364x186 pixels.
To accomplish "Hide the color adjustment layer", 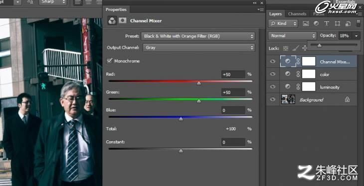I will click(x=273, y=74).
